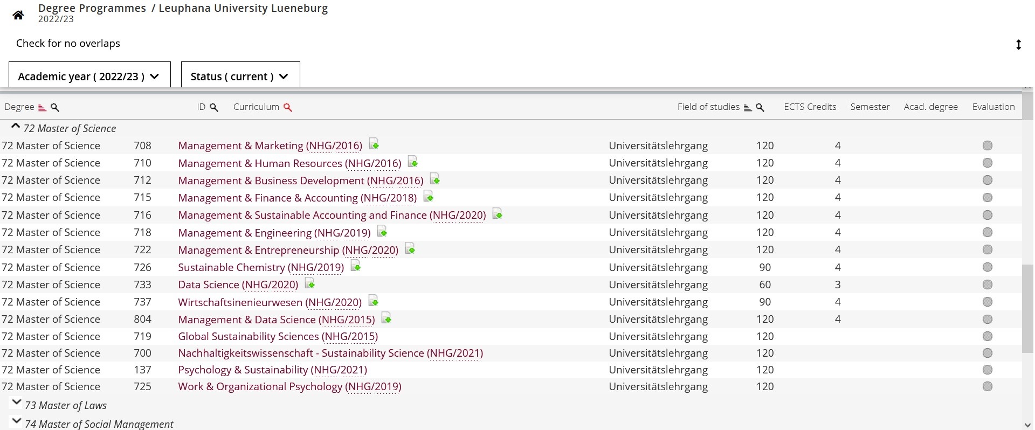This screenshot has height=430, width=1035.
Task: Search in Field of studies column
Action: [x=760, y=107]
